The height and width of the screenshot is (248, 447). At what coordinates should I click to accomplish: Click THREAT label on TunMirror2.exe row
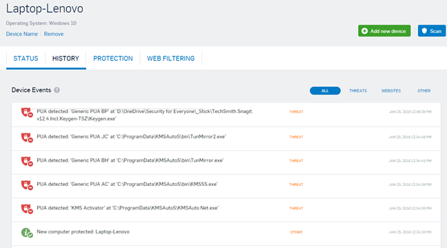pyautogui.click(x=296, y=137)
